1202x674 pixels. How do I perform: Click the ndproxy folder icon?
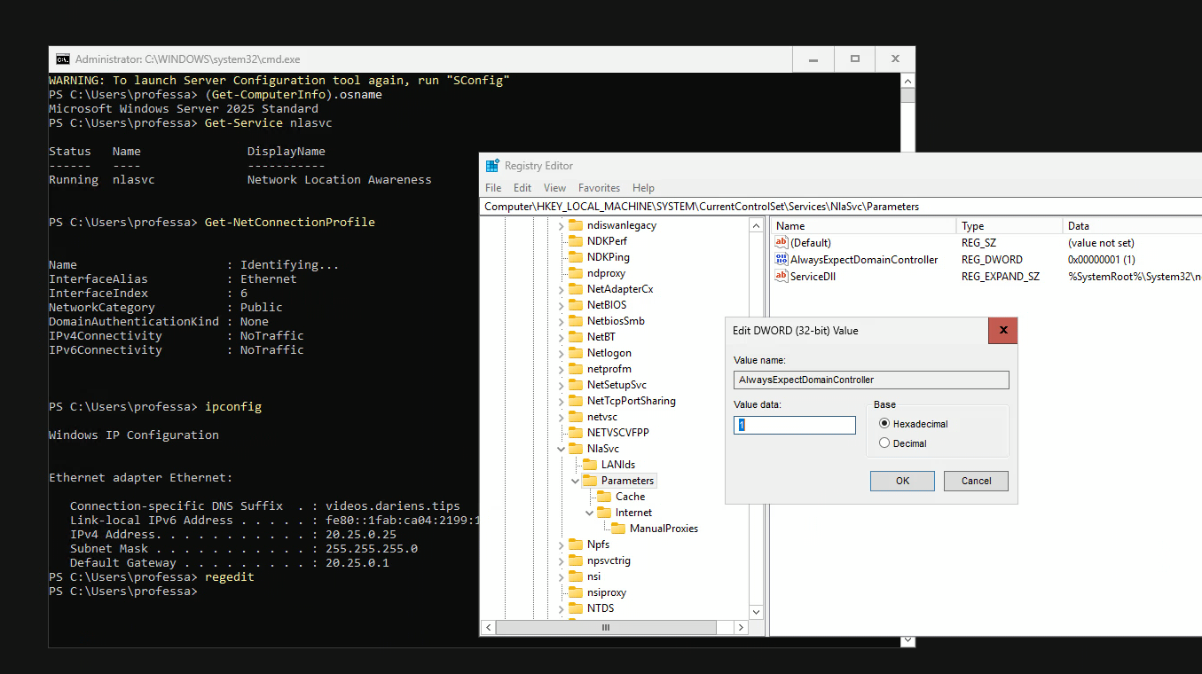point(576,273)
